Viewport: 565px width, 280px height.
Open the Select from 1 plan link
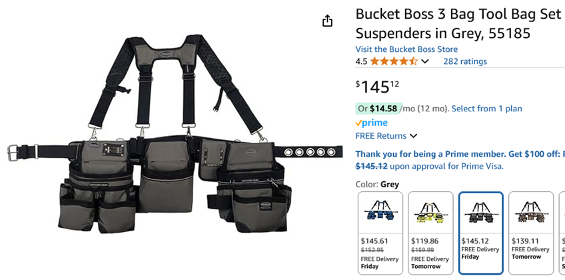pos(486,109)
